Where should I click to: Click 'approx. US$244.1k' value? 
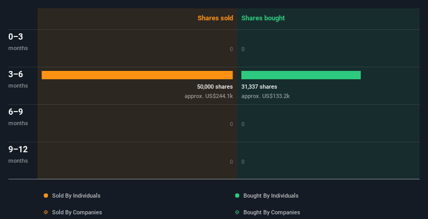click(209, 96)
